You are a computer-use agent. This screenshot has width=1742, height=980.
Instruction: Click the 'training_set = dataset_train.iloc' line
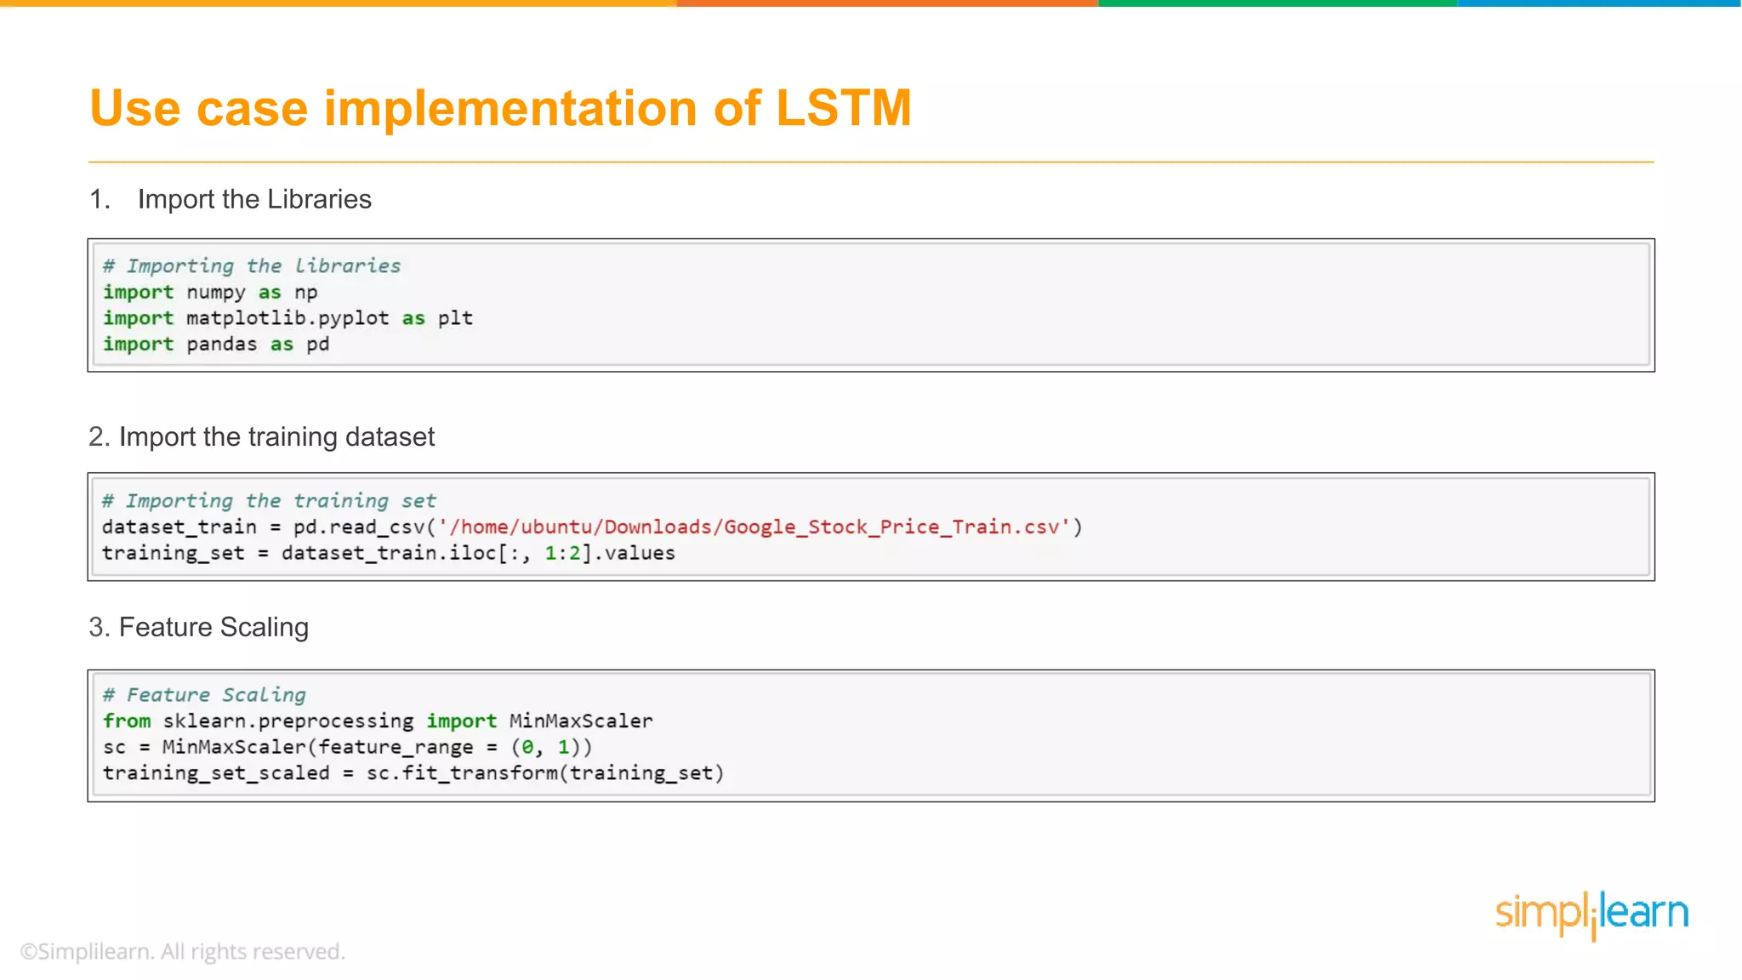pos(389,553)
